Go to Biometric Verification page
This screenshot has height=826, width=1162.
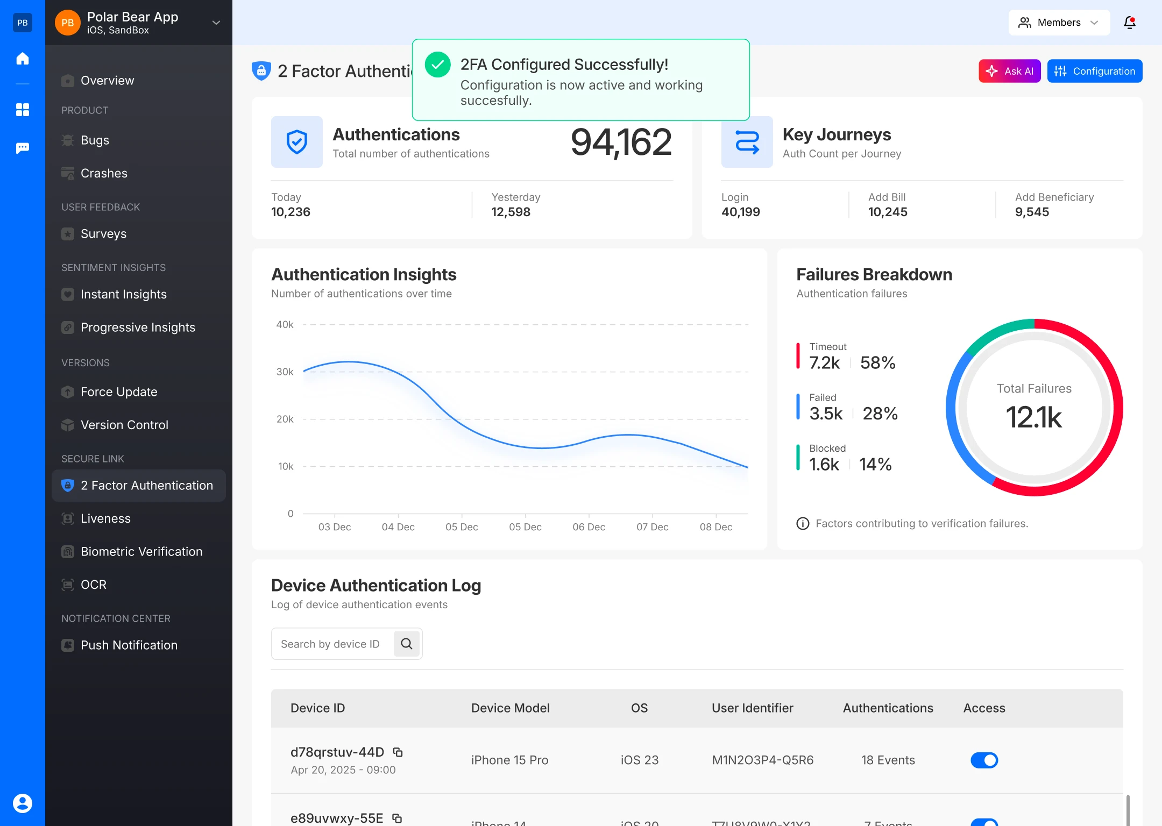[x=141, y=551]
